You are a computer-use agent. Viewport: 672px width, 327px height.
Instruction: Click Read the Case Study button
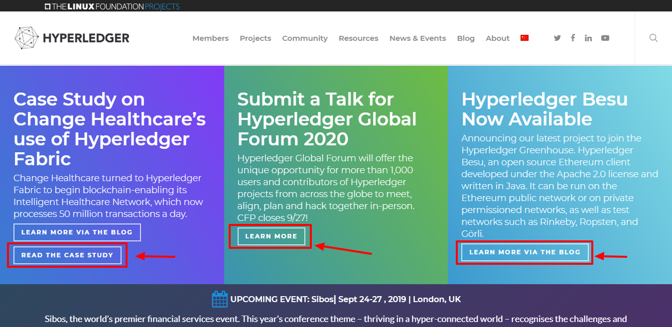[67, 255]
